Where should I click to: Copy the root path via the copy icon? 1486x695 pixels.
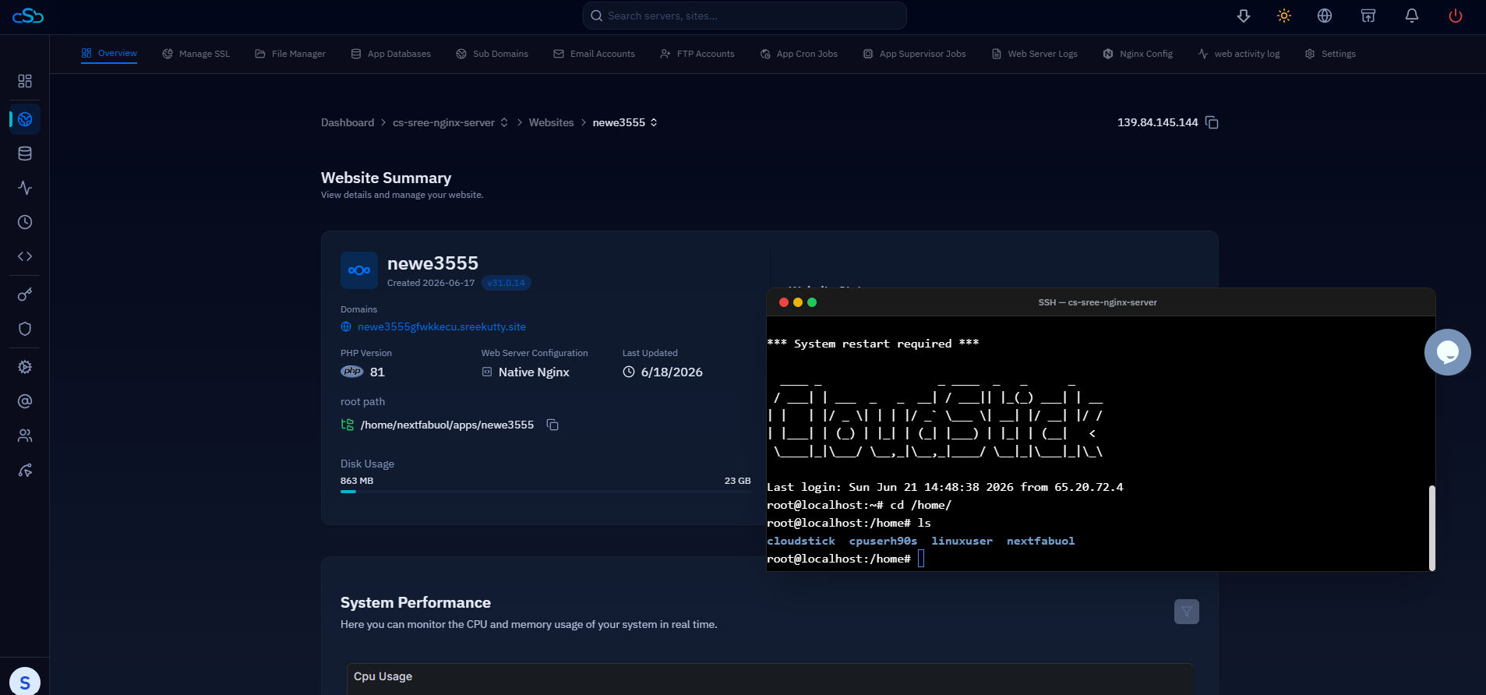coord(552,425)
